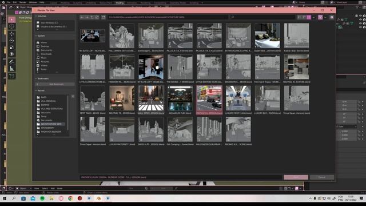Click the file name input field
This screenshot has height=206, width=366.
(x=181, y=177)
